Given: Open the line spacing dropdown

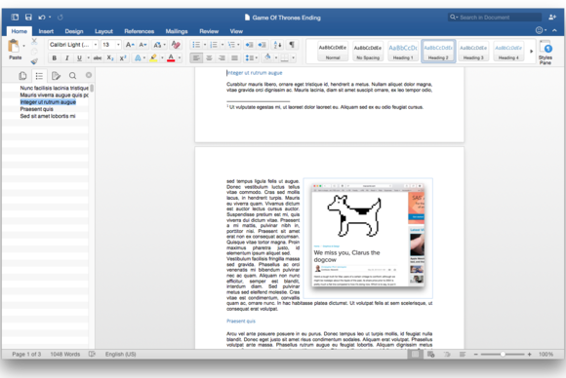Looking at the screenshot, I should (x=257, y=58).
